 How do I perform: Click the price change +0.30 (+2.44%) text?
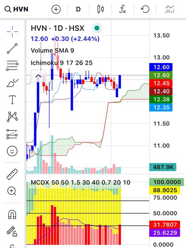pyautogui.click(x=75, y=39)
